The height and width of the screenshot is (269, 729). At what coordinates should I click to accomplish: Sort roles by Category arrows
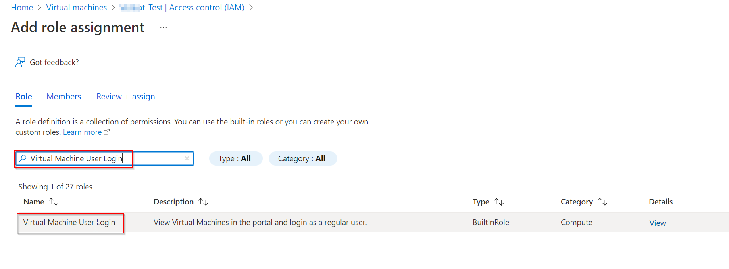pyautogui.click(x=602, y=202)
